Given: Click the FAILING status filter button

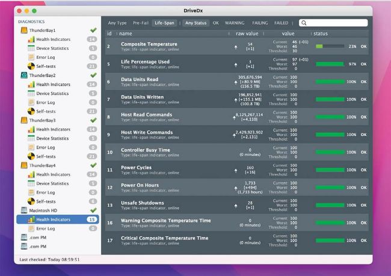Looking at the screenshot, I should pyautogui.click(x=259, y=23).
